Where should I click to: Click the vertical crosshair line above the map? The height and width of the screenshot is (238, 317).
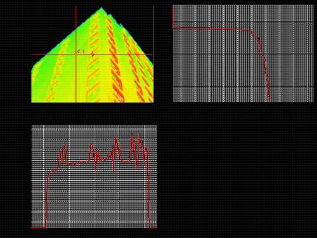(x=76, y=17)
